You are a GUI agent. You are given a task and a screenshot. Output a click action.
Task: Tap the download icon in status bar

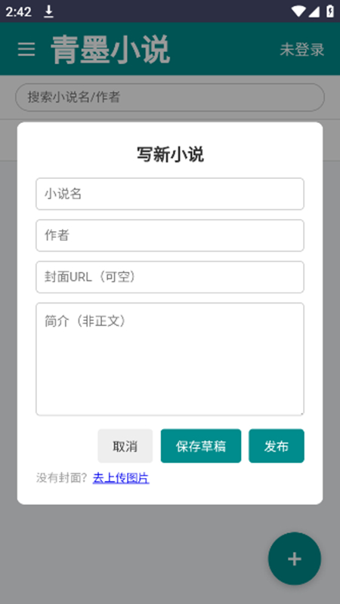[48, 11]
